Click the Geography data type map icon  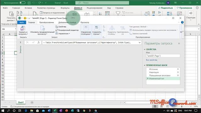[x=87, y=14]
